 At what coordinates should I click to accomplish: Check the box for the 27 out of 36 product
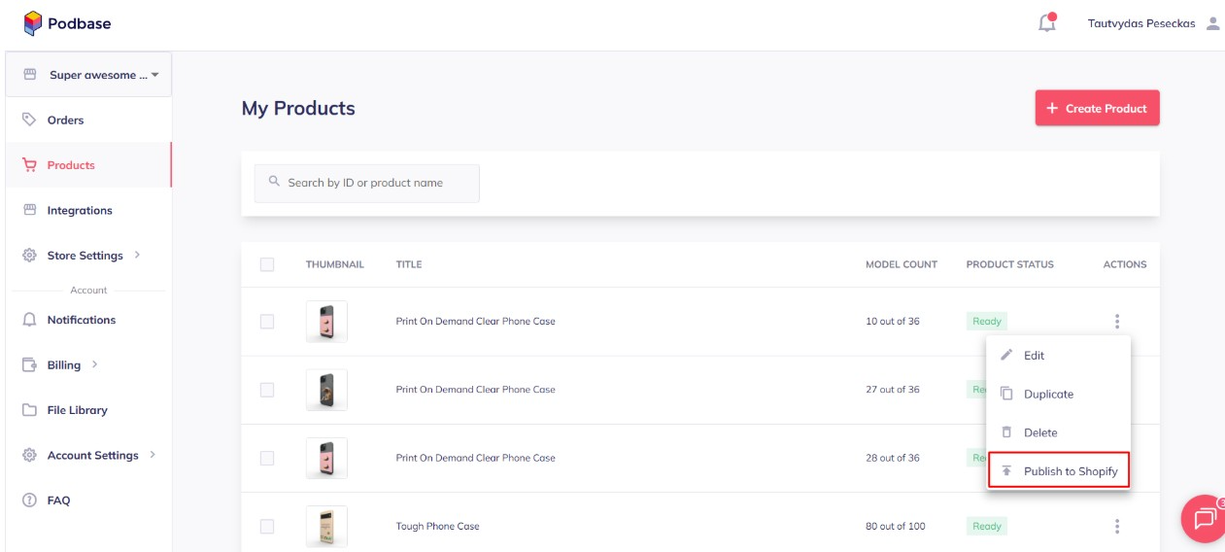pyautogui.click(x=267, y=390)
